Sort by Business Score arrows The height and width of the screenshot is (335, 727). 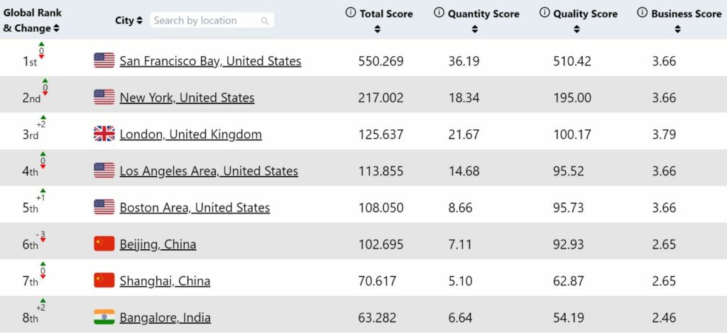click(x=678, y=29)
